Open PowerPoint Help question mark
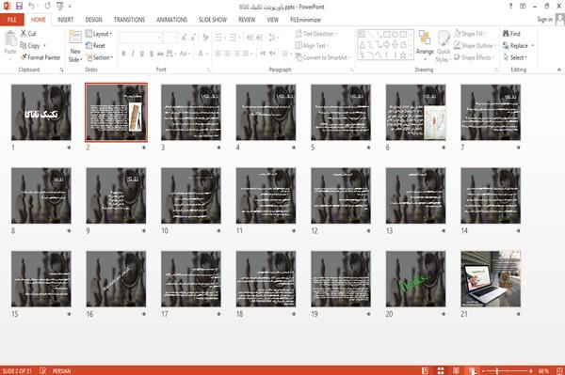565x375 pixels. point(510,7)
